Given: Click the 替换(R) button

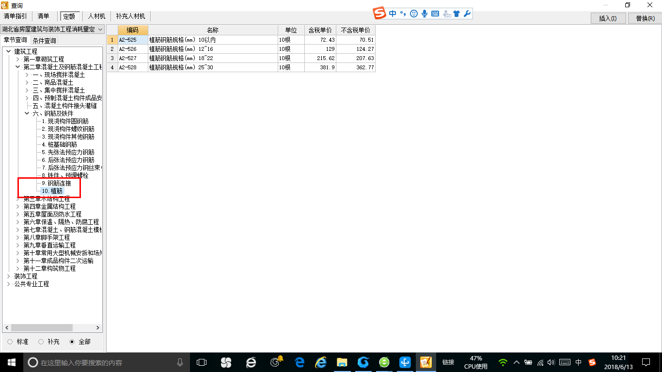Looking at the screenshot, I should [x=645, y=18].
